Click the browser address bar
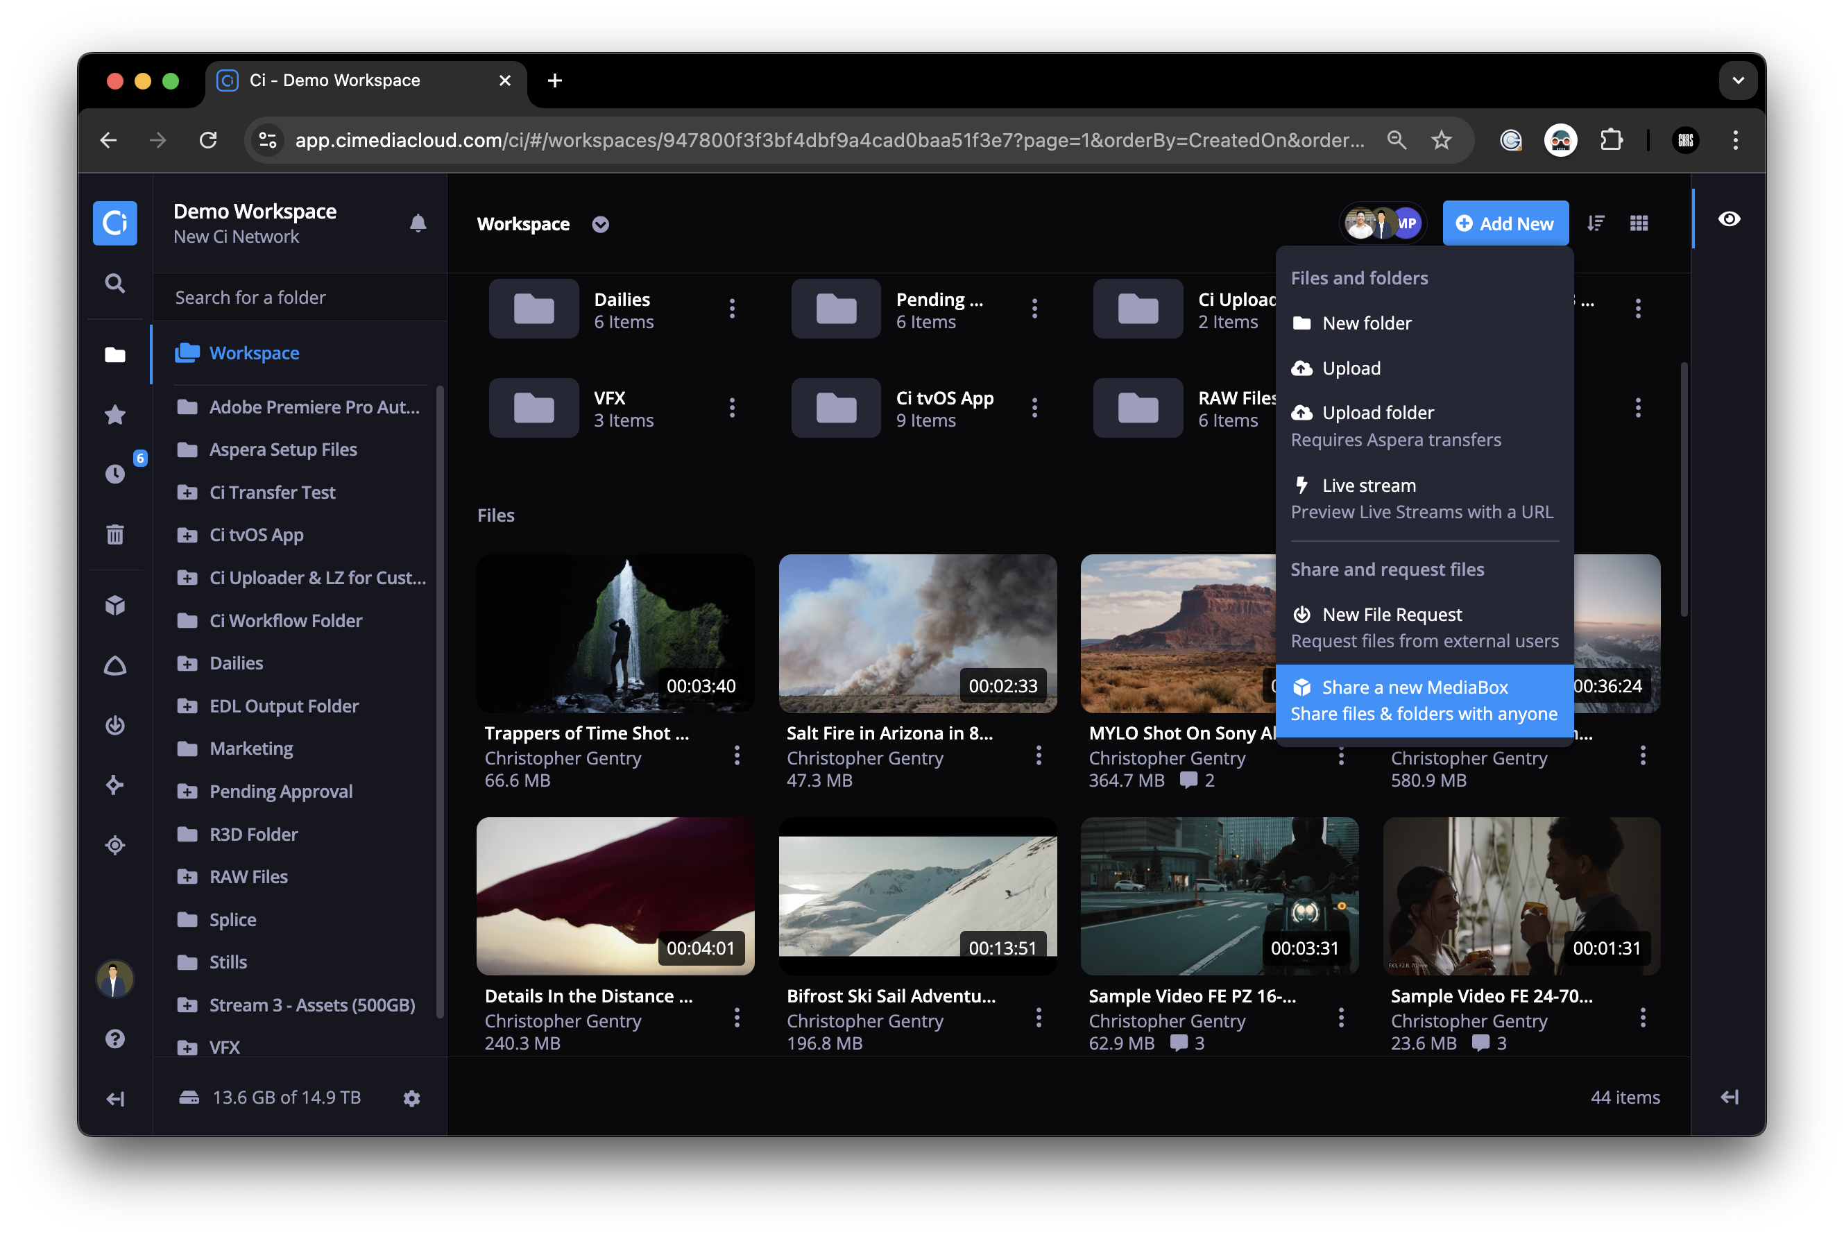Screen dimensions: 1844x1239 coord(829,141)
